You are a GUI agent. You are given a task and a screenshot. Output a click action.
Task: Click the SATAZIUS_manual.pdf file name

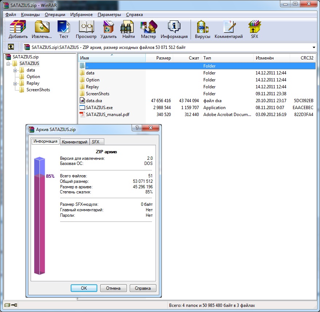tap(108, 115)
